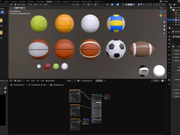Expand the Preview panel in properties

(177, 51)
